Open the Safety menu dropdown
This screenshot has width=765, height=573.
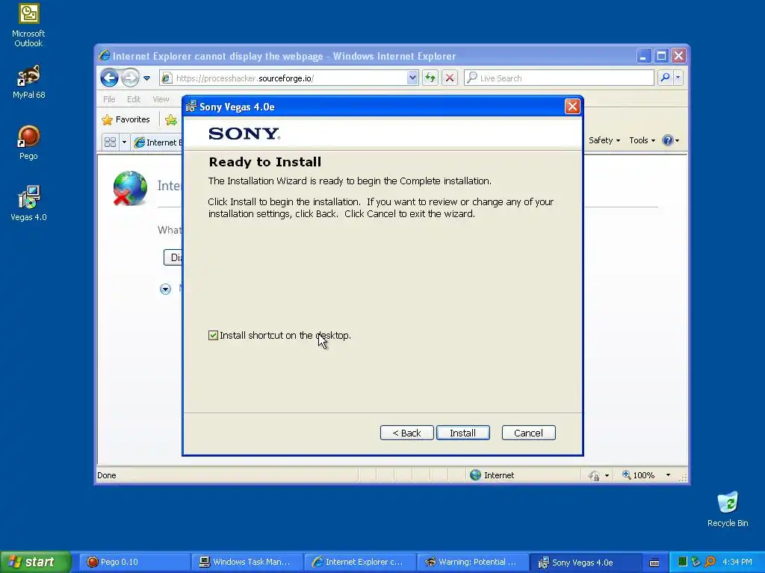(x=604, y=140)
